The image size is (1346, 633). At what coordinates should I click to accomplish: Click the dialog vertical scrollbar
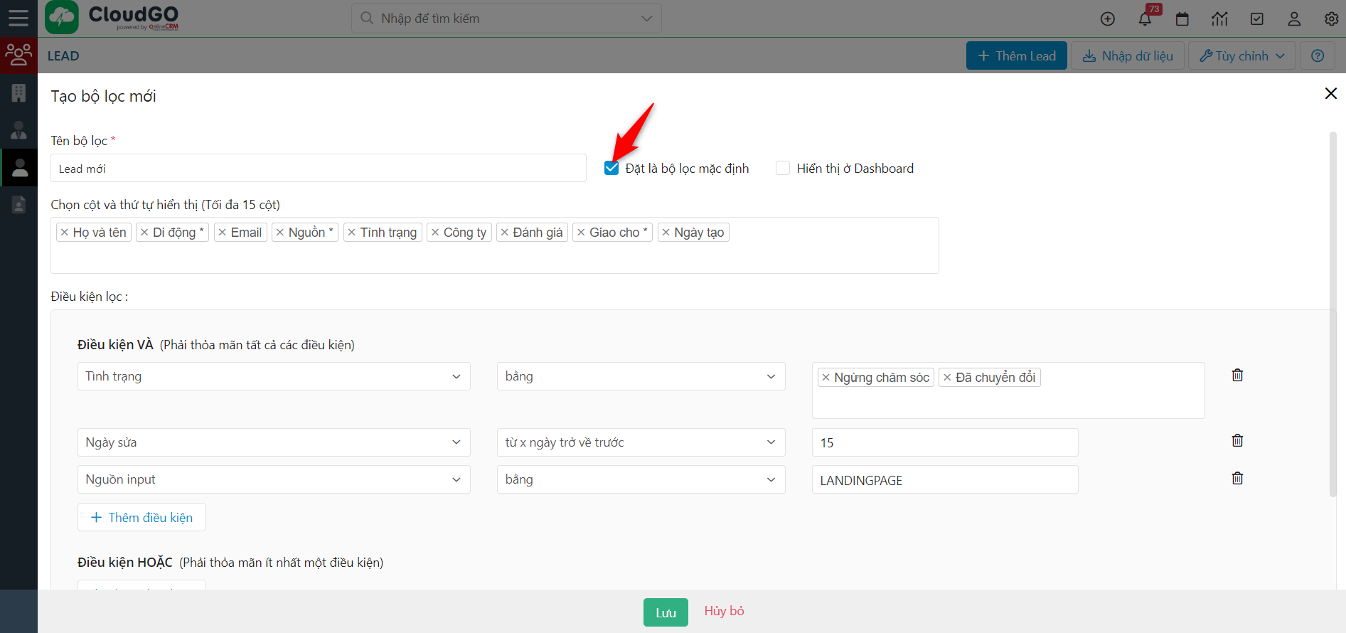(x=1333, y=313)
